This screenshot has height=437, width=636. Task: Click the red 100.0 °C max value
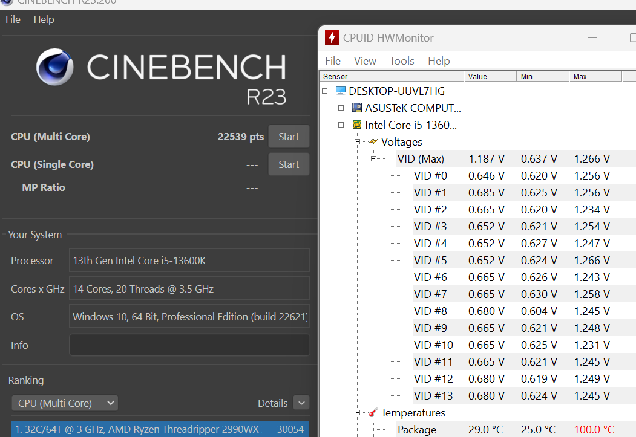pos(594,429)
